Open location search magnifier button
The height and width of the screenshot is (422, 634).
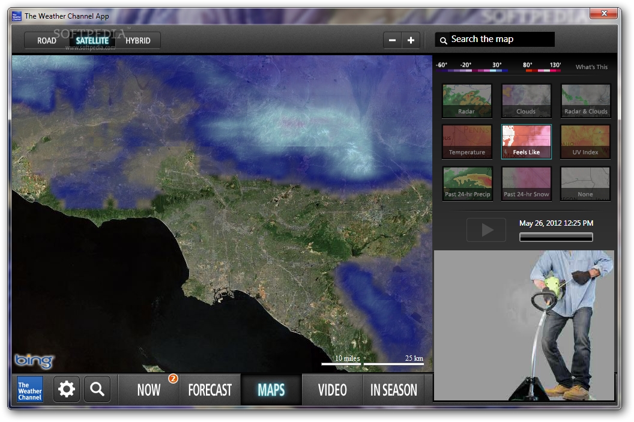coord(97,389)
